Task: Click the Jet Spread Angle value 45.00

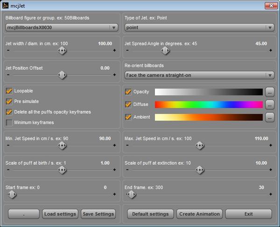Action: [x=261, y=44]
